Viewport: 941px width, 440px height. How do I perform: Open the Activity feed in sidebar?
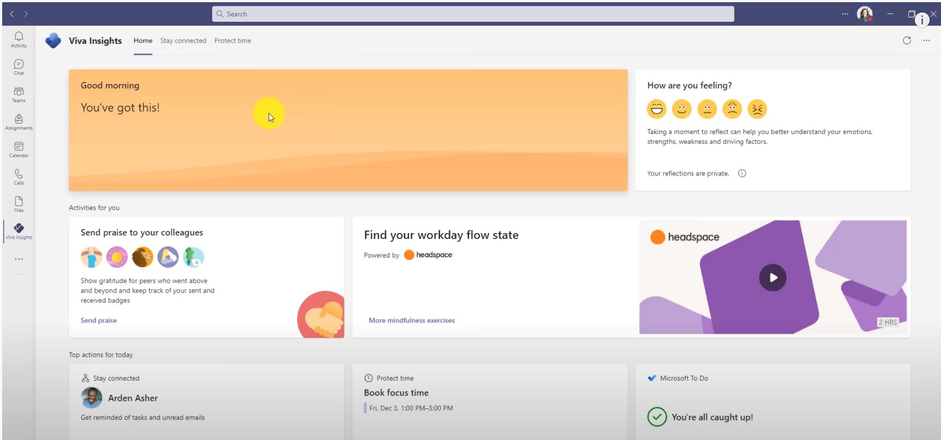coord(19,39)
